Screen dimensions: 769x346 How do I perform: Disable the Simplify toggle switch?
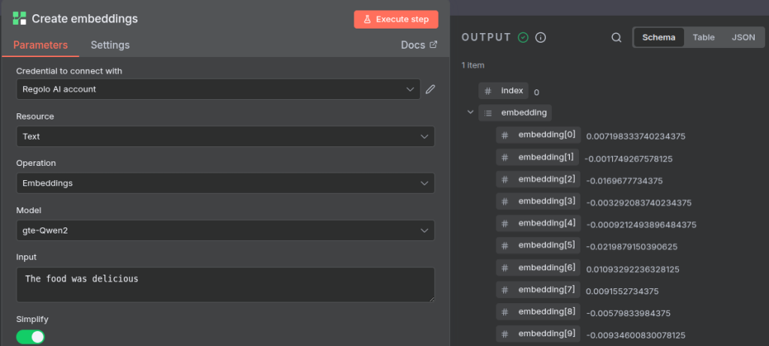point(31,337)
